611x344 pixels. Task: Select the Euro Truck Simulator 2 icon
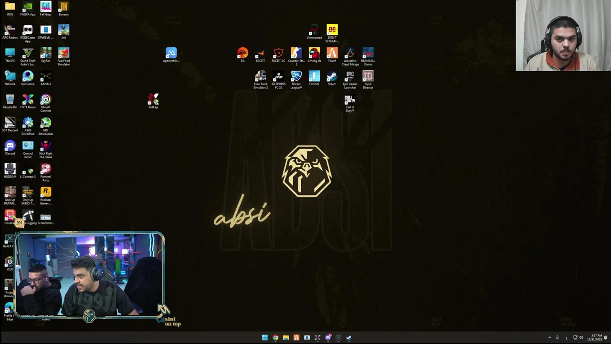[x=261, y=80]
